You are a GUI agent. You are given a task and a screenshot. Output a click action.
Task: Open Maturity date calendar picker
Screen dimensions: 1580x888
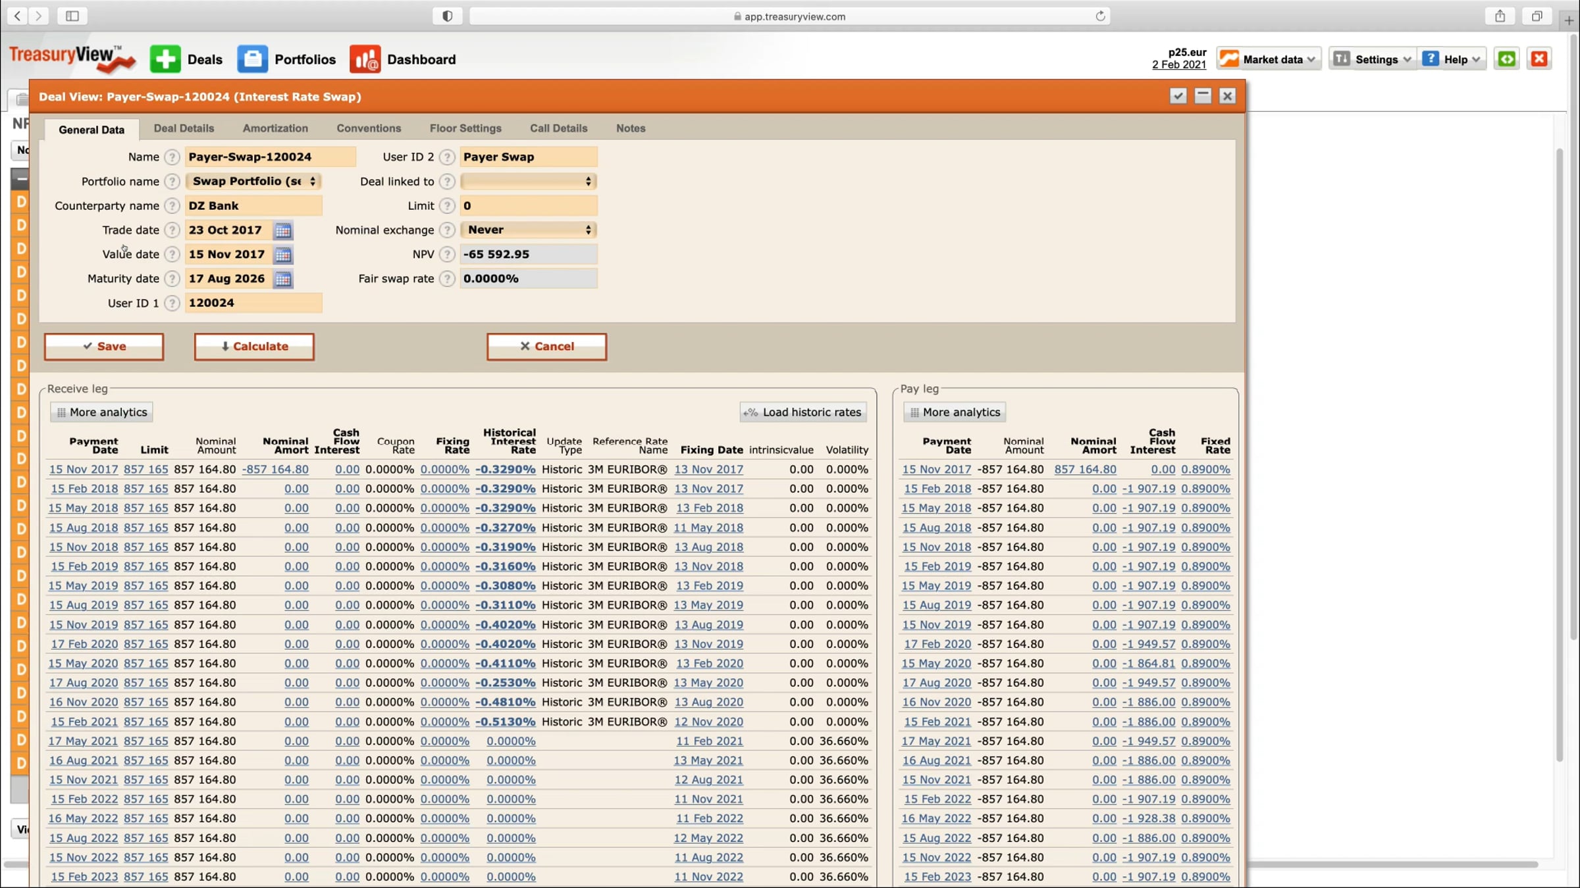[x=283, y=279]
